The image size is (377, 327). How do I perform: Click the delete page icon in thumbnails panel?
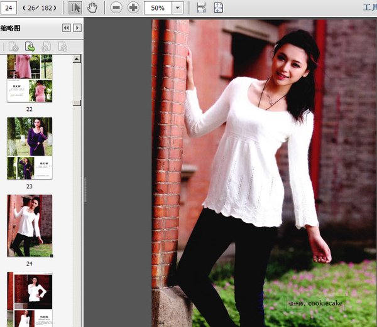[14, 46]
